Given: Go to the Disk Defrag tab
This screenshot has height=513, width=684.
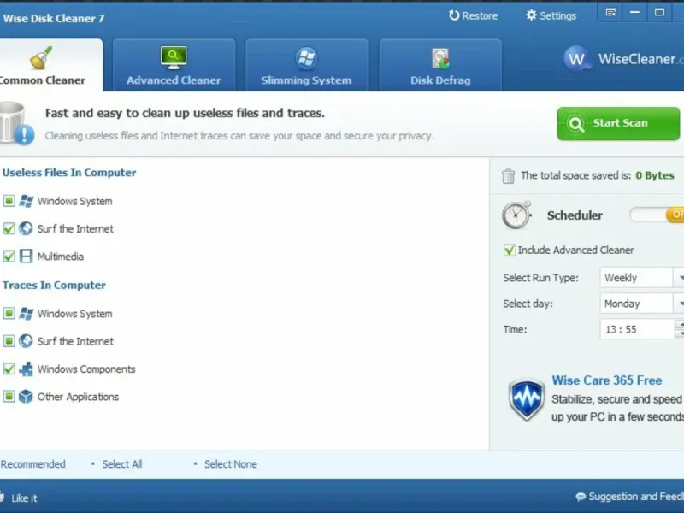Looking at the screenshot, I should click(x=440, y=65).
